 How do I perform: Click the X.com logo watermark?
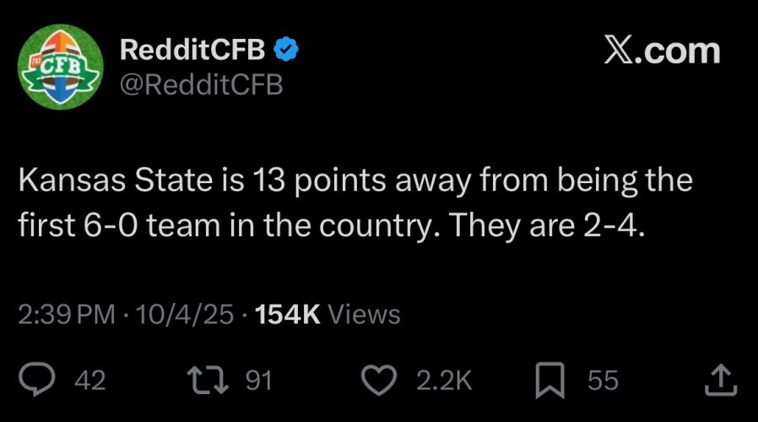click(661, 51)
